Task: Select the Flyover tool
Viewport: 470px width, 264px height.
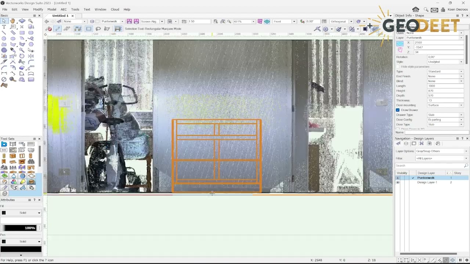Action: 22,21
